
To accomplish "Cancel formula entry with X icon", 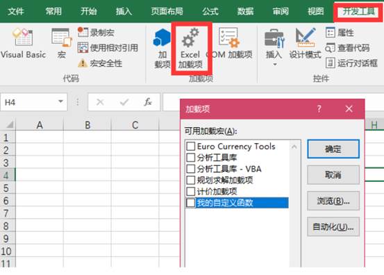I will (x=100, y=102).
